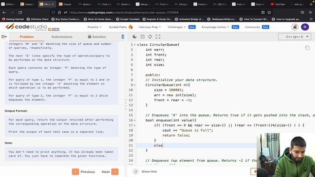Expand the Practice menu

[x=94, y=27]
